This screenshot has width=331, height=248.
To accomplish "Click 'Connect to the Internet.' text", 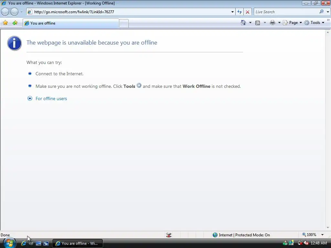I will 59,74.
